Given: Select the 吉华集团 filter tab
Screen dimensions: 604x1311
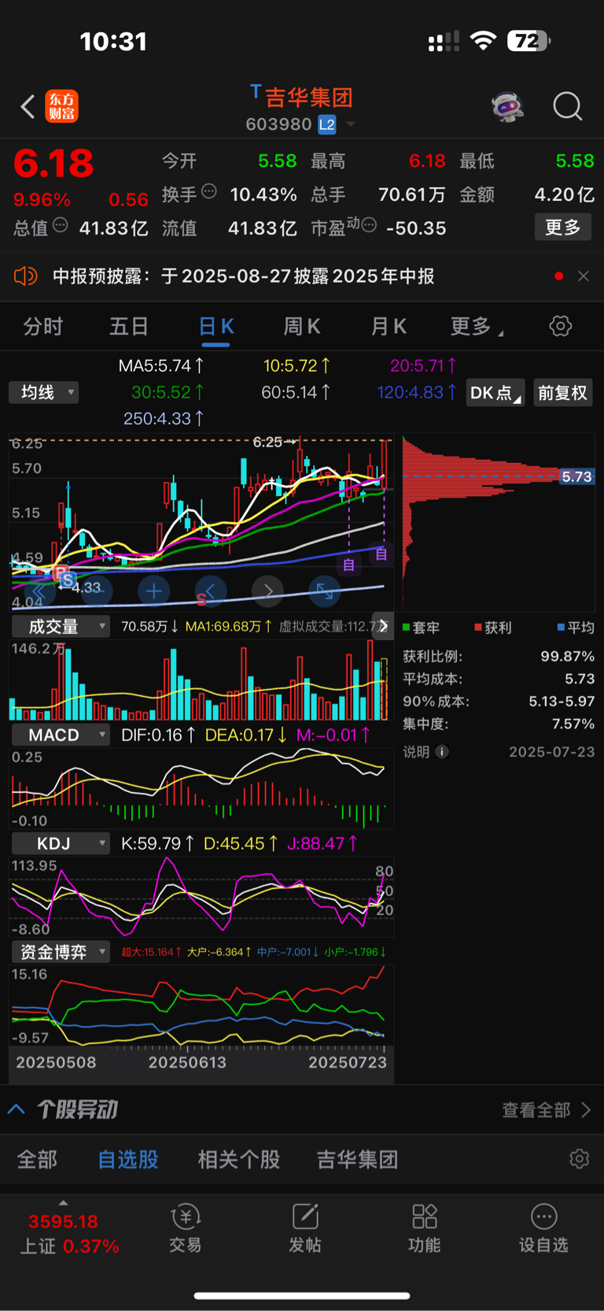Looking at the screenshot, I should [x=357, y=1160].
